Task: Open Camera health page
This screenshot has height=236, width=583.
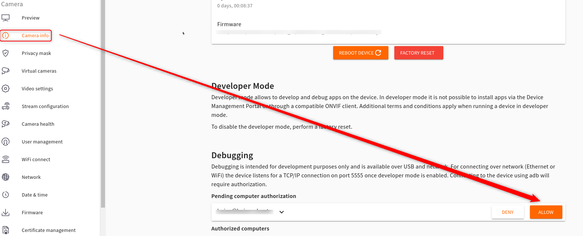Action: [38, 124]
